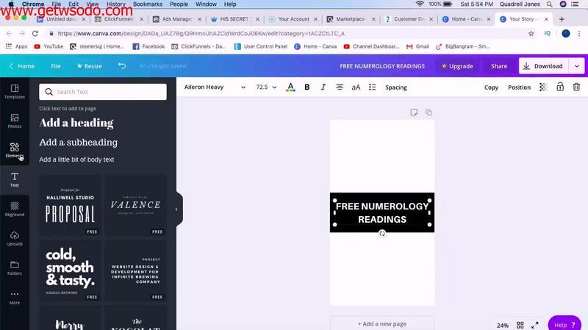This screenshot has width=588, height=330.
Task: Click the Search Text input field
Action: click(x=103, y=92)
